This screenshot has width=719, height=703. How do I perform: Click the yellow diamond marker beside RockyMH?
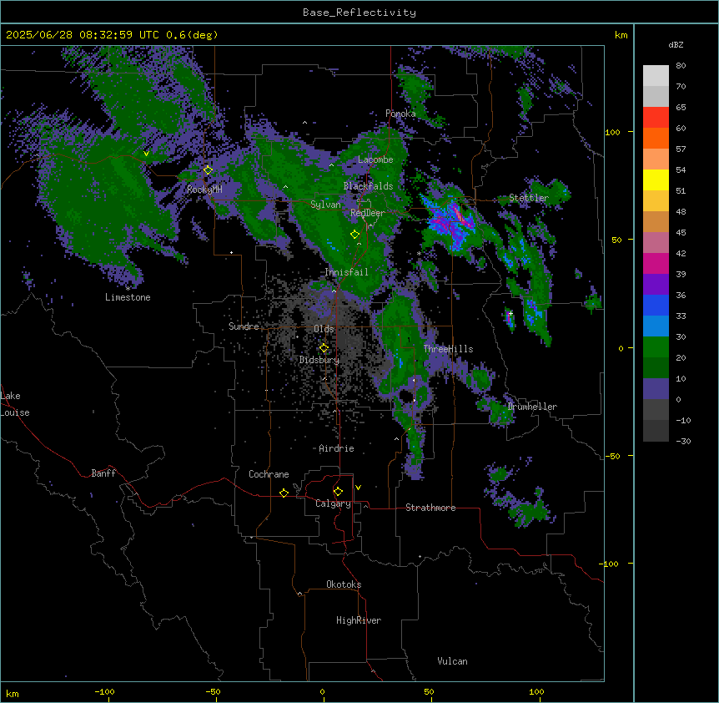208,169
